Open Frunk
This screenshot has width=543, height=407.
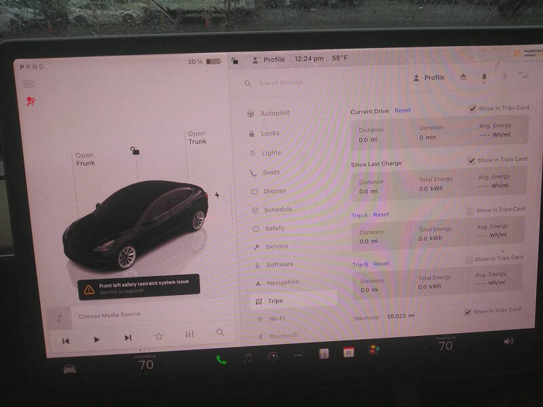click(x=86, y=159)
